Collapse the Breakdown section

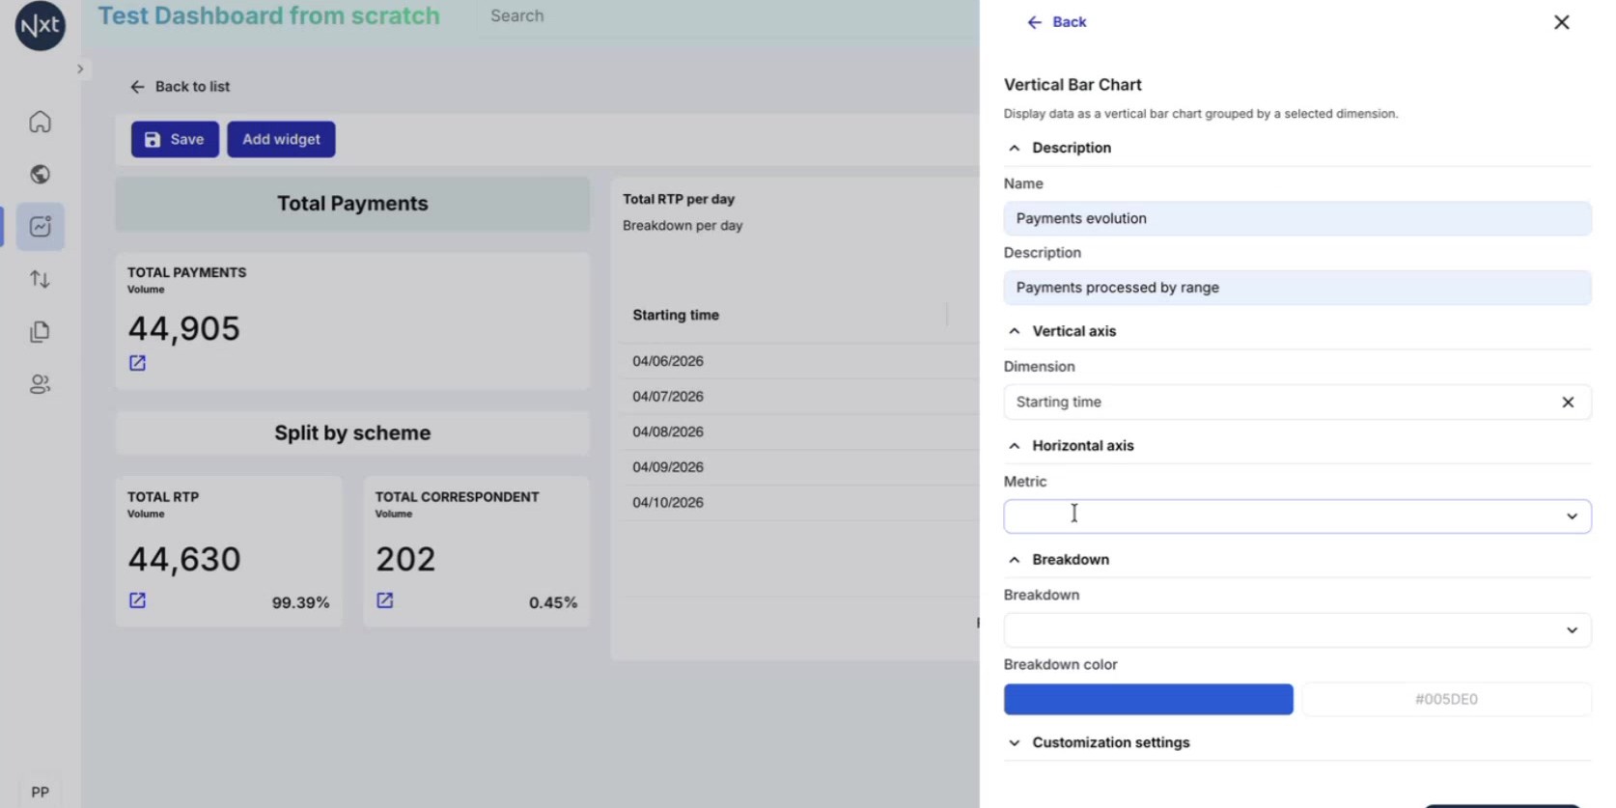pyautogui.click(x=1014, y=560)
